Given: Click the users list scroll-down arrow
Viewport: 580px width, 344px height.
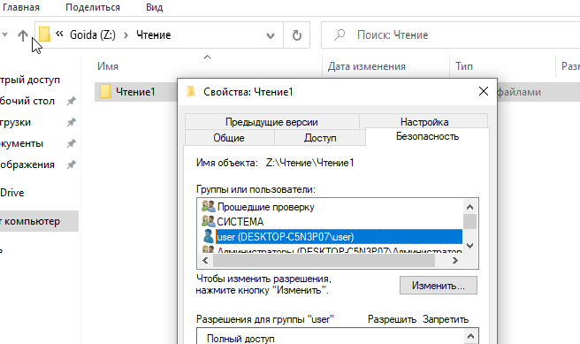Looking at the screenshot, I should pyautogui.click(x=469, y=246).
